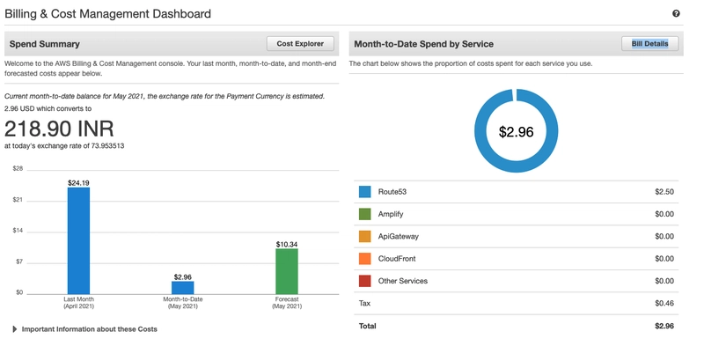Select the green Forecast $10.34 bar

(x=287, y=271)
